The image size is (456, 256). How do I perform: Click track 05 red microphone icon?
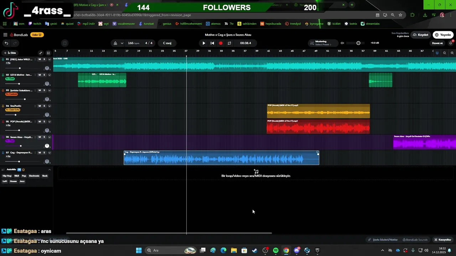pyautogui.click(x=3, y=122)
